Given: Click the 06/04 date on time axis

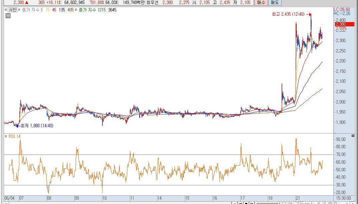Looking at the screenshot, I should click(9, 198).
